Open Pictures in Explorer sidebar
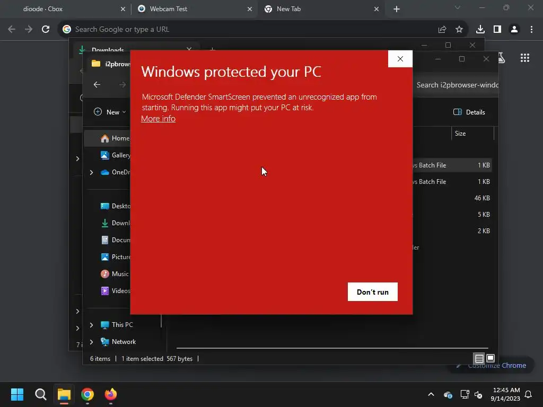This screenshot has width=543, height=407. 115,257
